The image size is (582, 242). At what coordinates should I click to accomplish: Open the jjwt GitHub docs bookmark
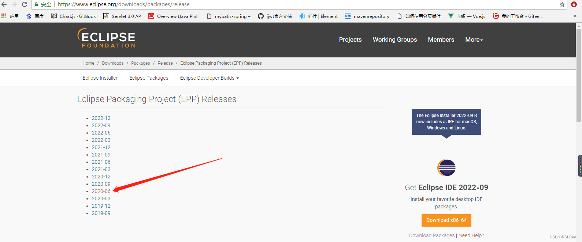(275, 16)
